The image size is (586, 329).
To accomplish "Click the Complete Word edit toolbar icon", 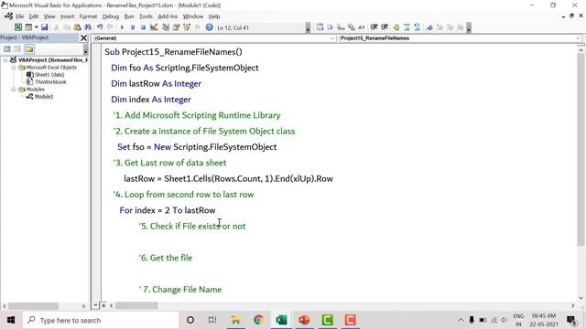I will click(362, 27).
